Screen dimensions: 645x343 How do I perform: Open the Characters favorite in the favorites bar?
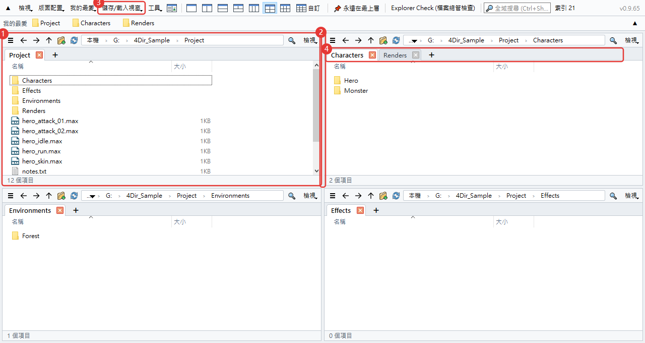point(91,23)
